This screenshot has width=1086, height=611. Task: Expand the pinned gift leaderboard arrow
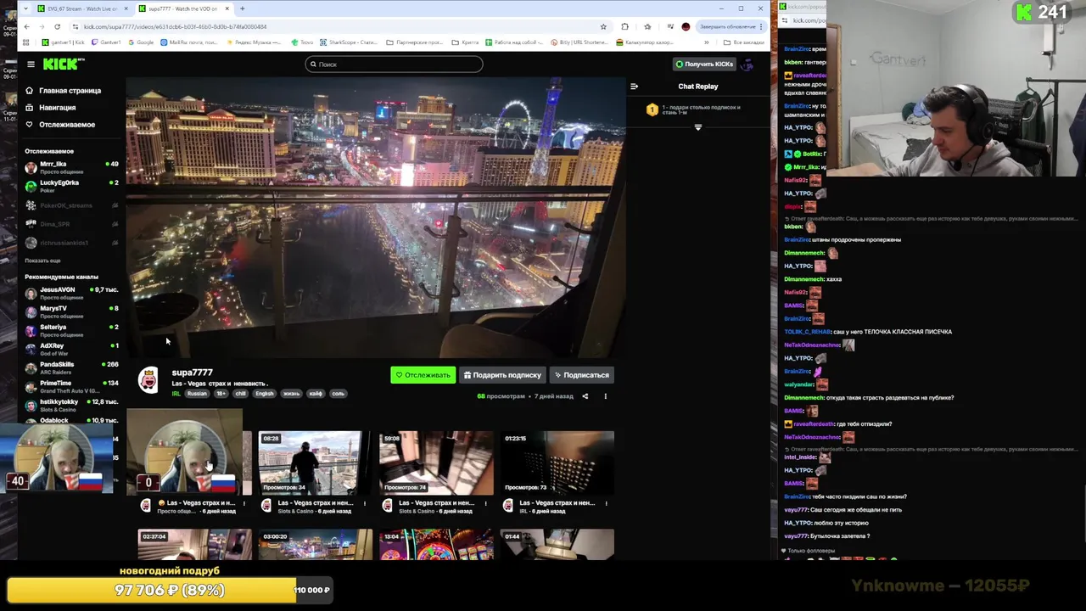point(698,127)
